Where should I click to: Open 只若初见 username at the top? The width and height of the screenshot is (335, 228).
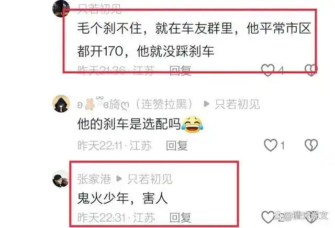coord(99,9)
